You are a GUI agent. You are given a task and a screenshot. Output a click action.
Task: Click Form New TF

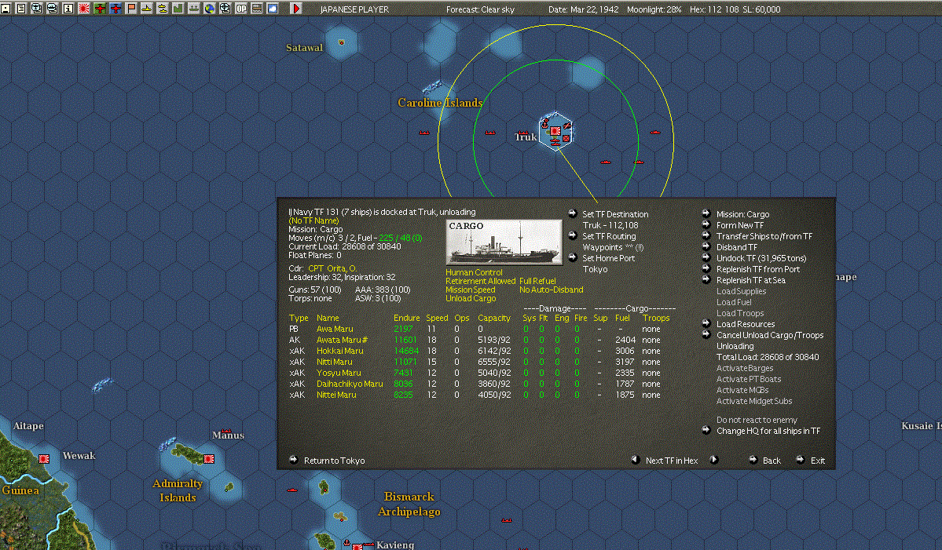[739, 225]
